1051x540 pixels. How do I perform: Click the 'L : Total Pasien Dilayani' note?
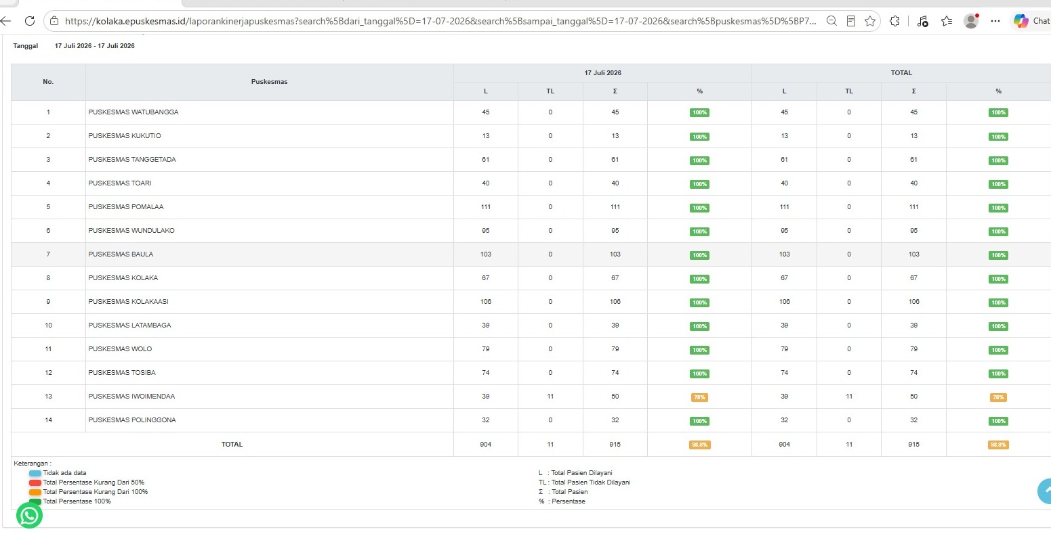pos(575,473)
